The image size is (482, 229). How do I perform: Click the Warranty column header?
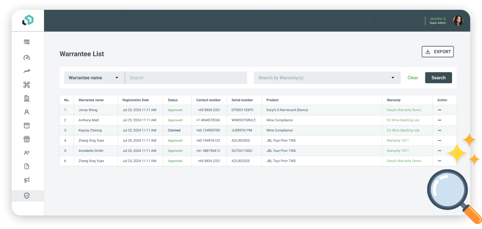pos(394,100)
